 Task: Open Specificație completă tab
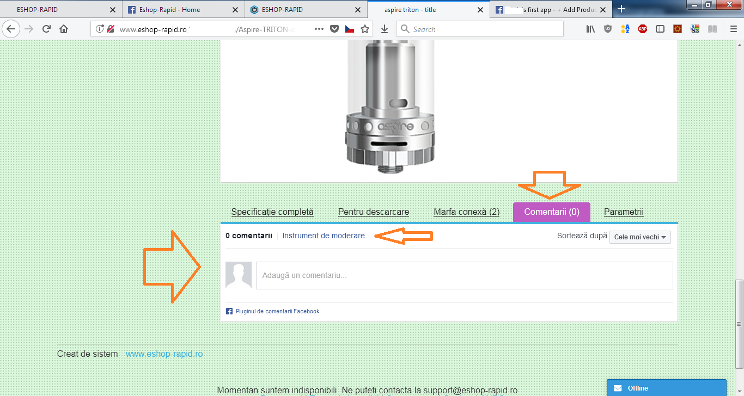(x=272, y=212)
